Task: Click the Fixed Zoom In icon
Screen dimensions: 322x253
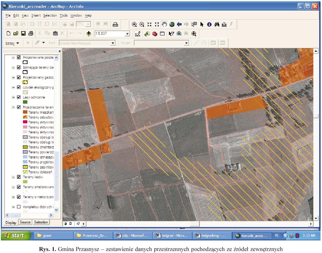Action: [149, 24]
